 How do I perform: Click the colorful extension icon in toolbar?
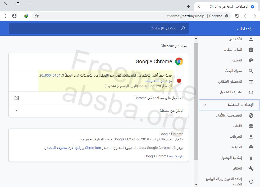[x=26, y=16]
